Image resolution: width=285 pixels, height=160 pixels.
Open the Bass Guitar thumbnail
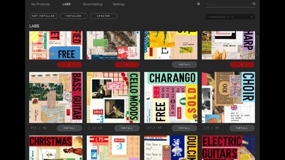coord(56,97)
